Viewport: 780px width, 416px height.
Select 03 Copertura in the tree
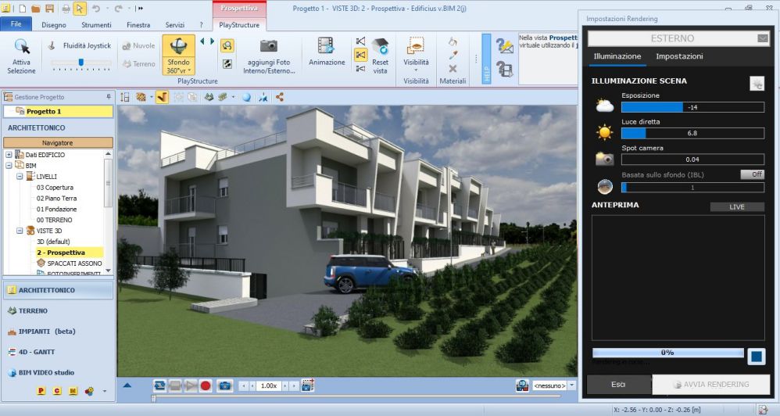pos(55,188)
